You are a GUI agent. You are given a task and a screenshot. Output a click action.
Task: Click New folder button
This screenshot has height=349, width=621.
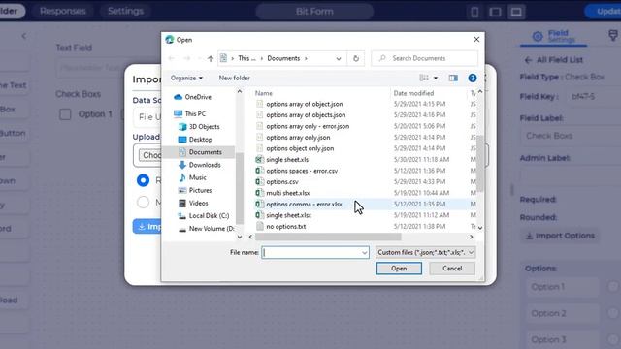(235, 78)
